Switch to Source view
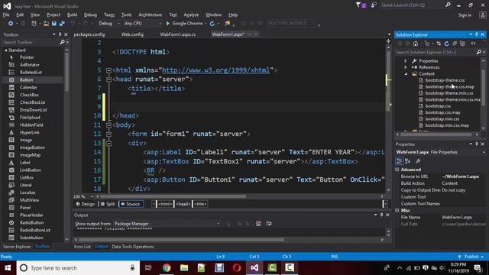 (x=131, y=204)
